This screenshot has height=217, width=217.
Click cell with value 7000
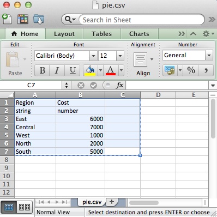(x=80, y=127)
